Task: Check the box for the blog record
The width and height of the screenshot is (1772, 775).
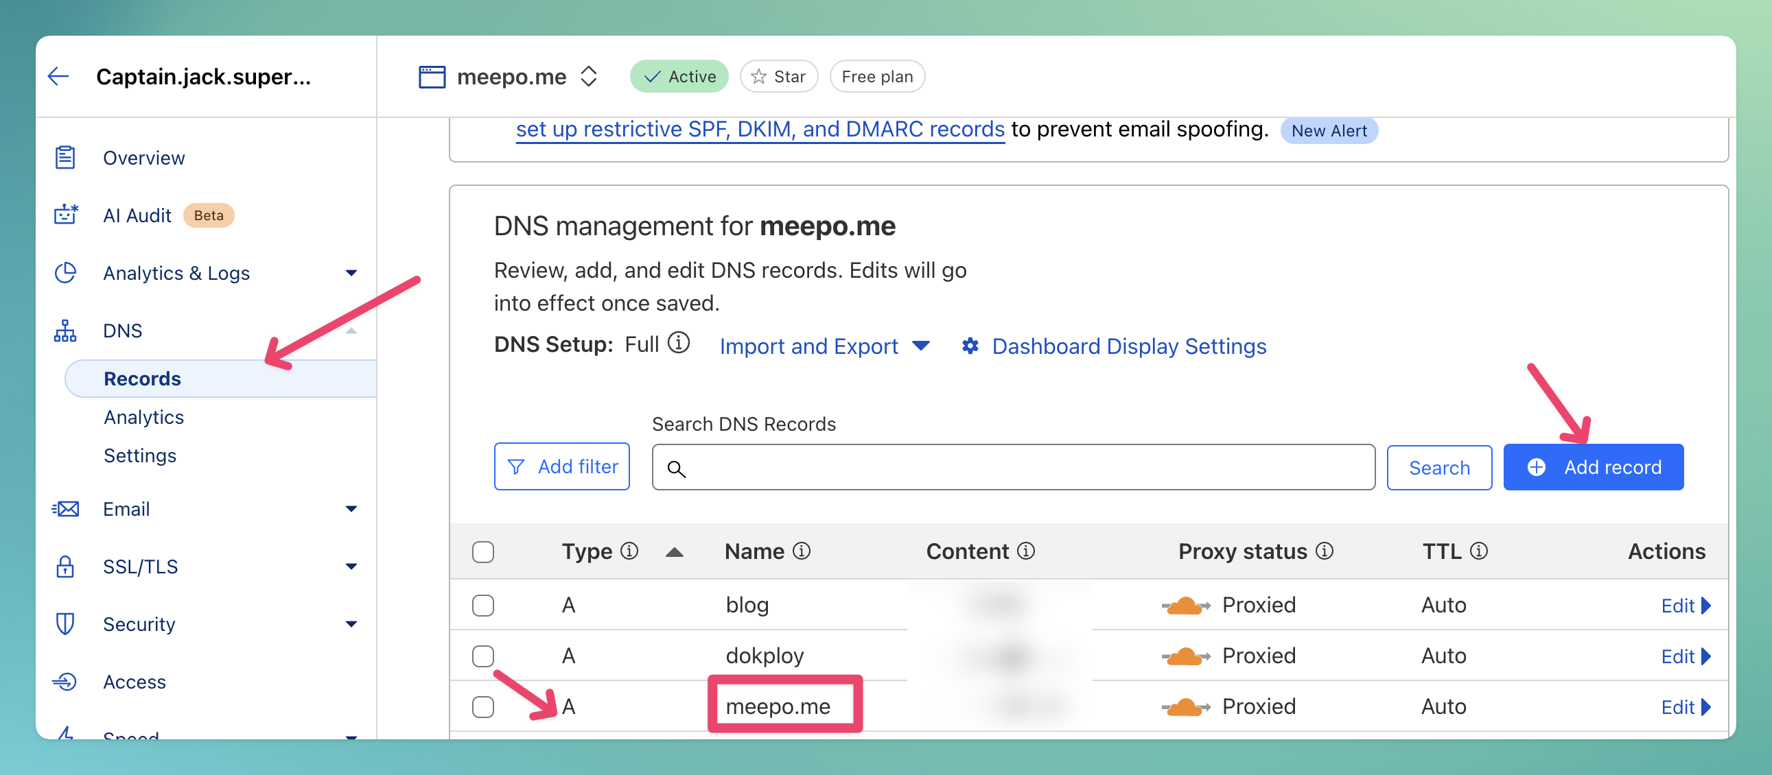Action: click(483, 605)
